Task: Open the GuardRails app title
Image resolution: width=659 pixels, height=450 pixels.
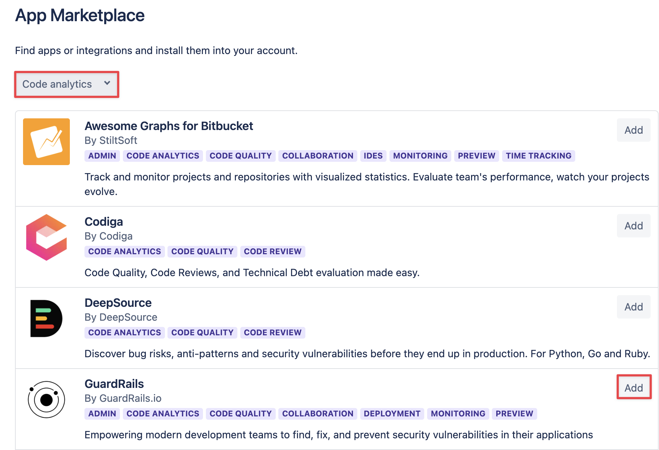Action: tap(114, 384)
